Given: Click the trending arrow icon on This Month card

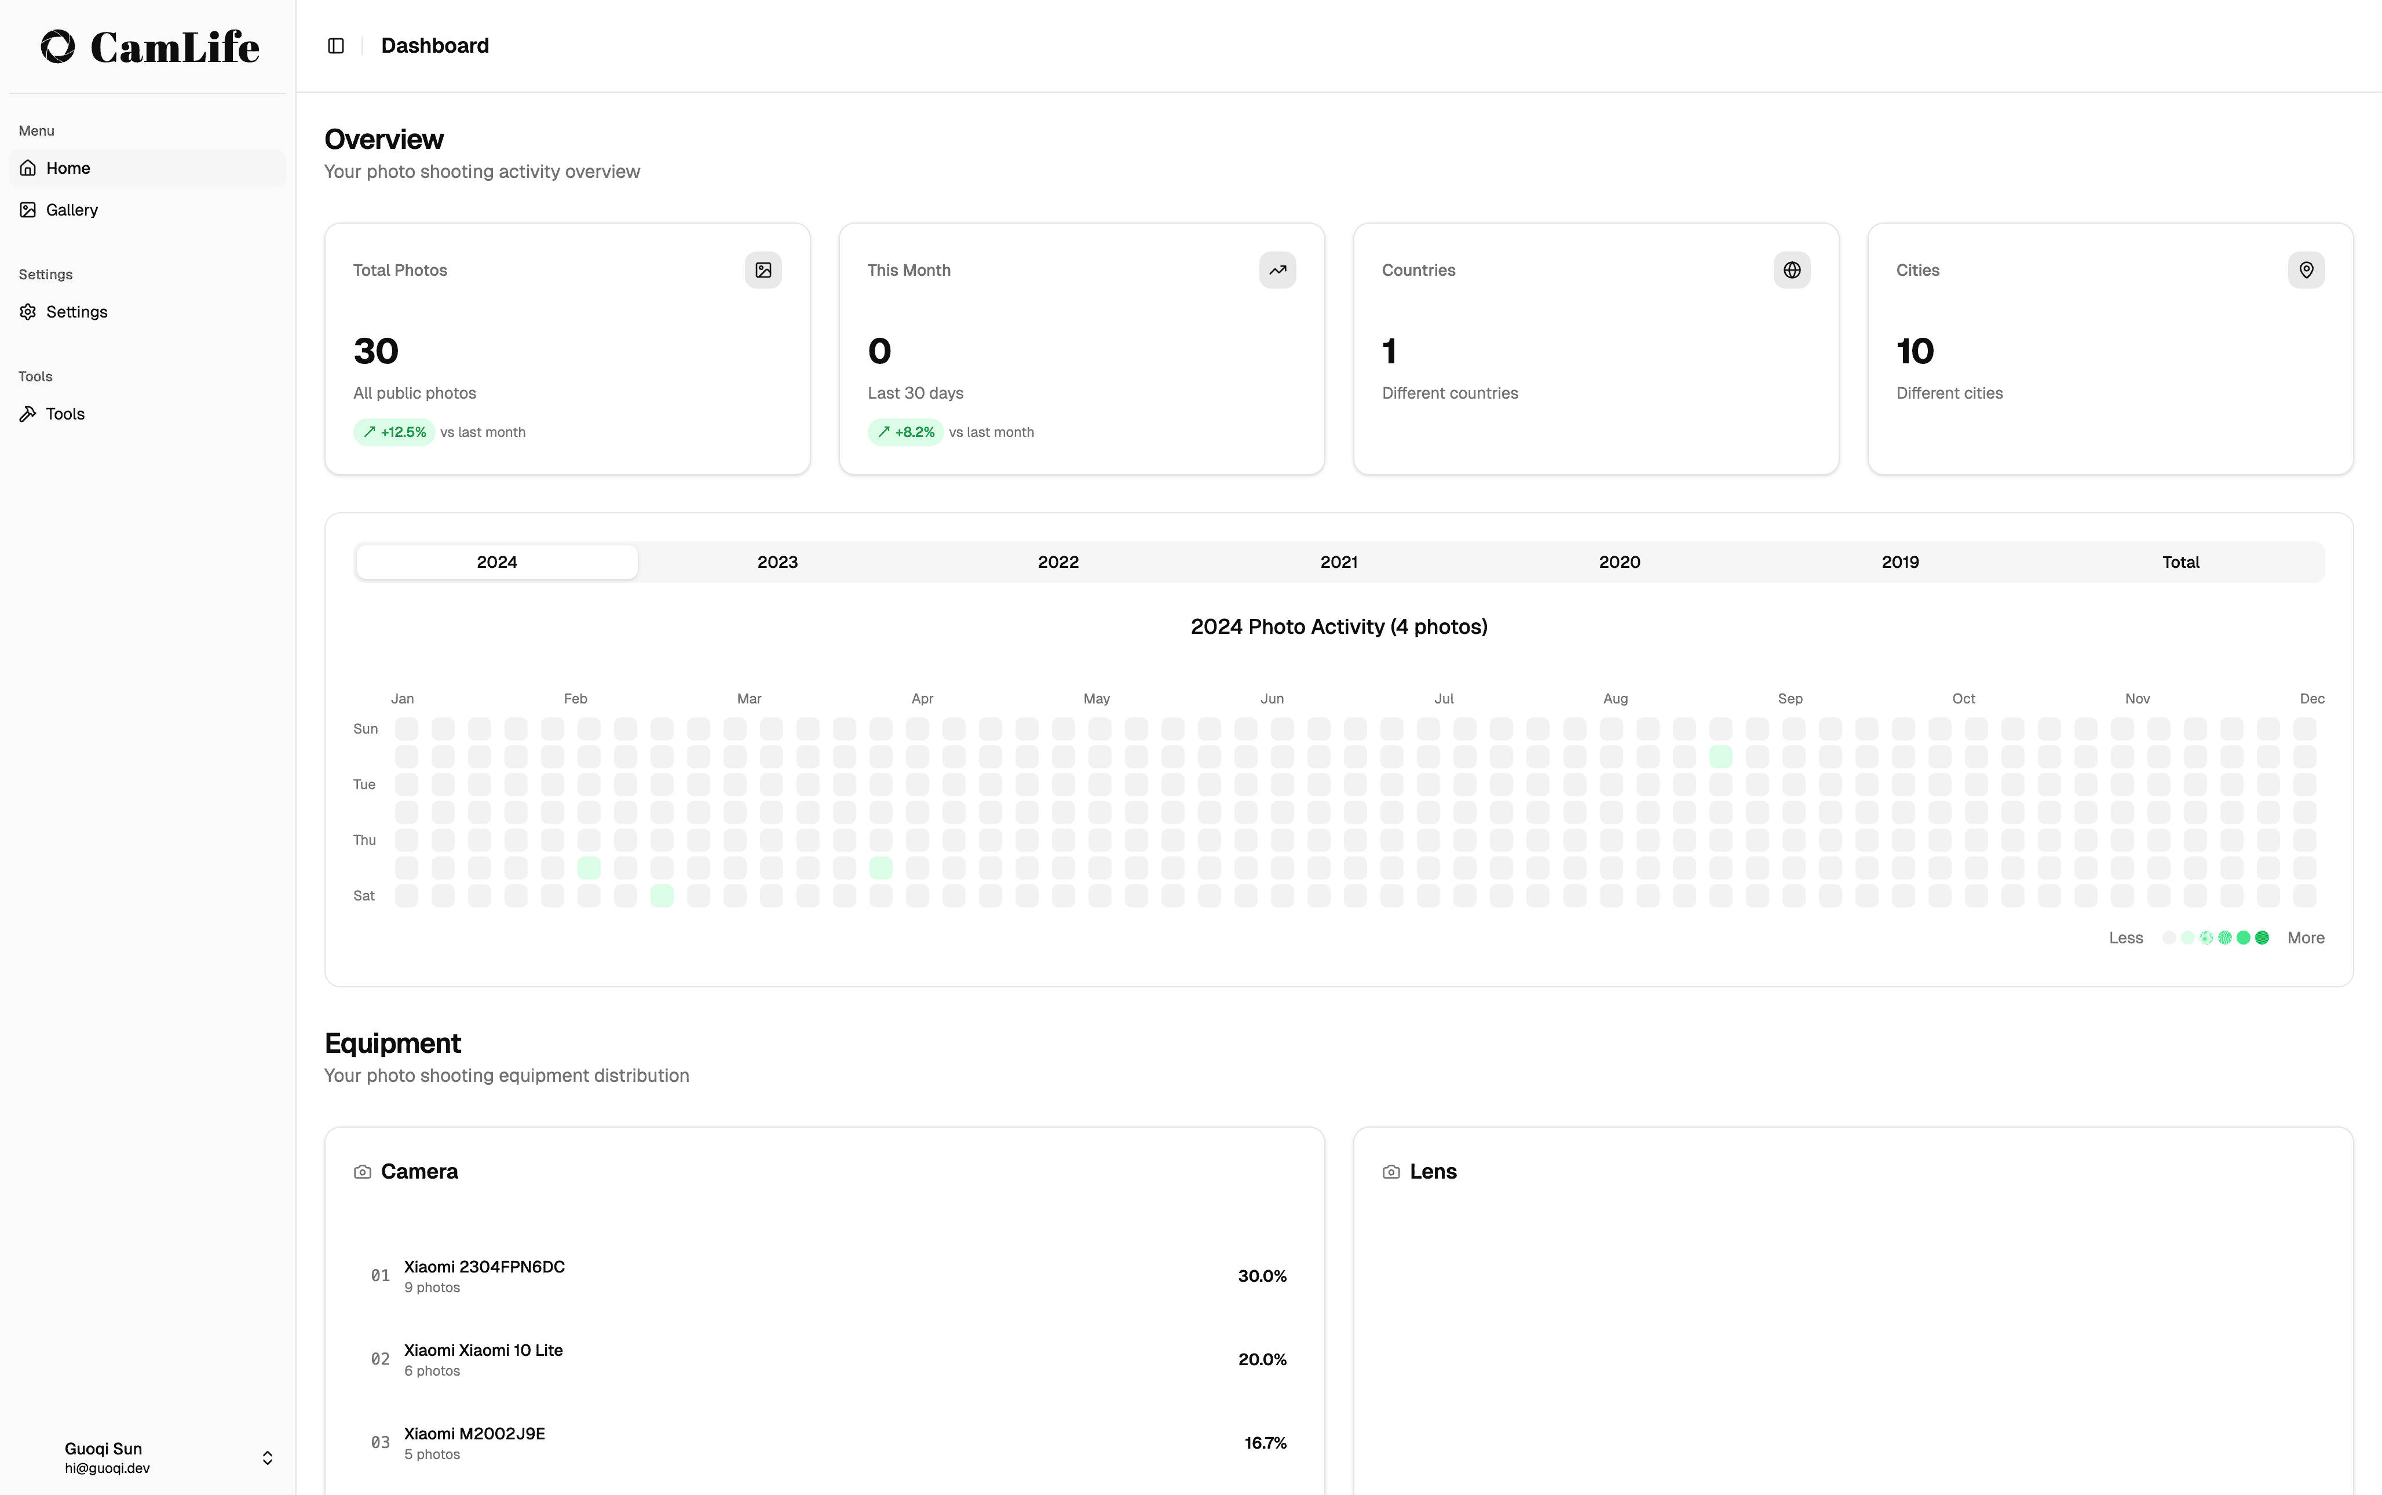Looking at the screenshot, I should click(1277, 269).
